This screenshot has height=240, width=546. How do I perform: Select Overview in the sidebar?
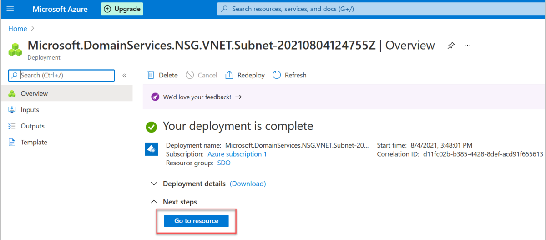click(66, 93)
